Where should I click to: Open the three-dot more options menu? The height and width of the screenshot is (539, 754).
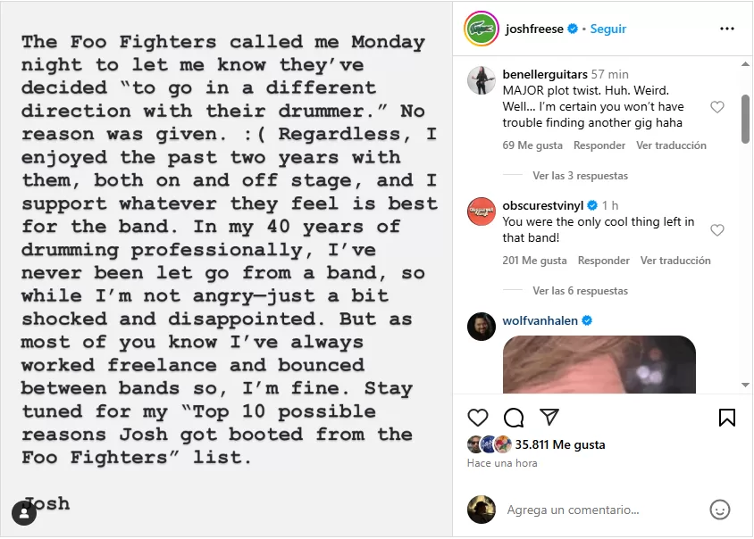[x=727, y=29]
